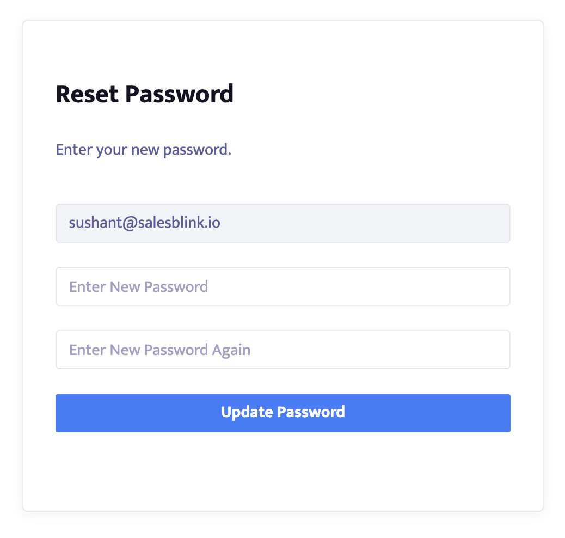Click the blue button's 'Update' label
Viewport: 565px width, 538px height.
pyautogui.click(x=247, y=412)
